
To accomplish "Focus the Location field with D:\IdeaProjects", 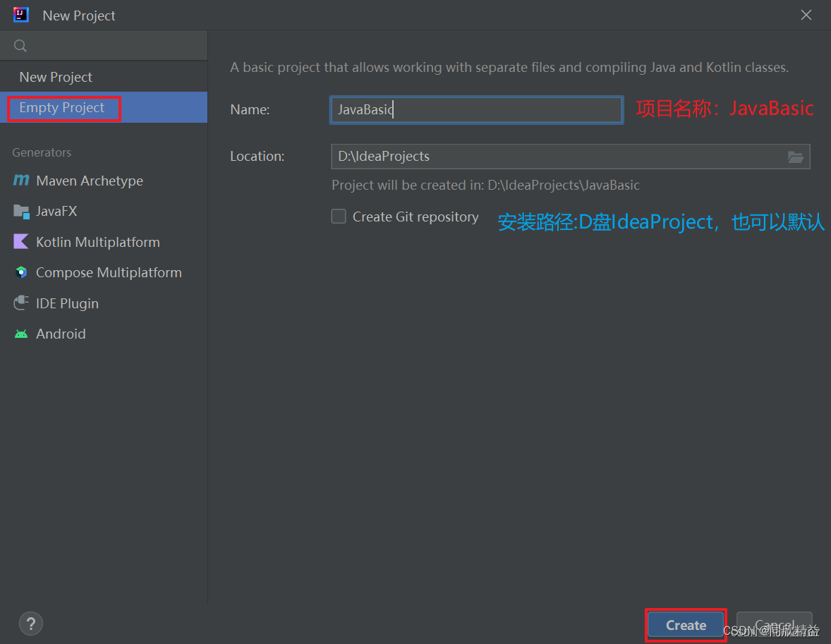I will (570, 157).
